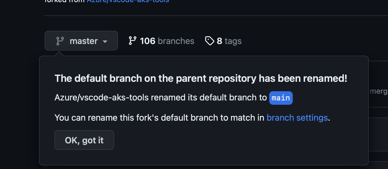
Task: Open branch settings link
Action: [297, 118]
